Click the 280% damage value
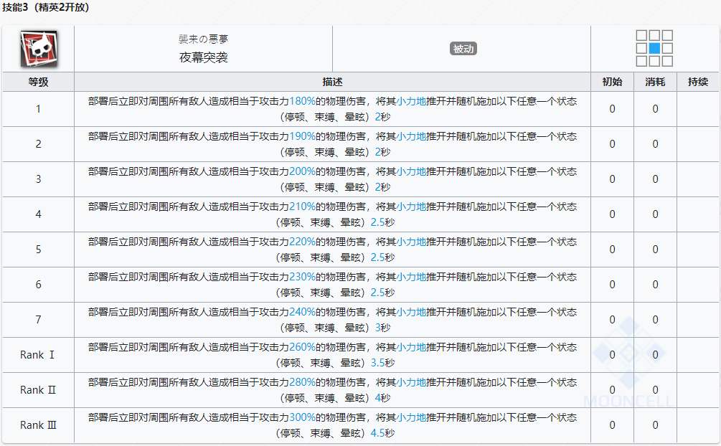Screen dimensions: 721x446 coord(303,383)
